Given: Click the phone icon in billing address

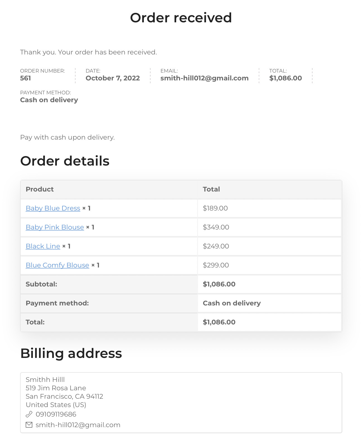Looking at the screenshot, I should [29, 414].
